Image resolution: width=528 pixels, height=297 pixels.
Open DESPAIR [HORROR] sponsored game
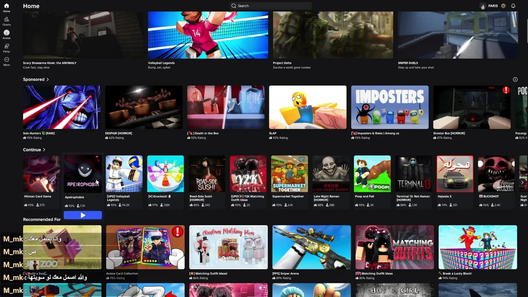coord(144,107)
